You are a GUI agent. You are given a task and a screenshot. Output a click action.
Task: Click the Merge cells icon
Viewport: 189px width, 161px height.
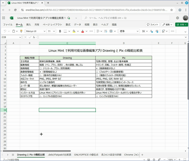click(111, 31)
